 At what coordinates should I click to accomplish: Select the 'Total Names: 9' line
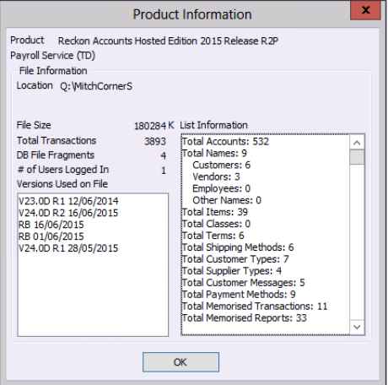coord(214,153)
